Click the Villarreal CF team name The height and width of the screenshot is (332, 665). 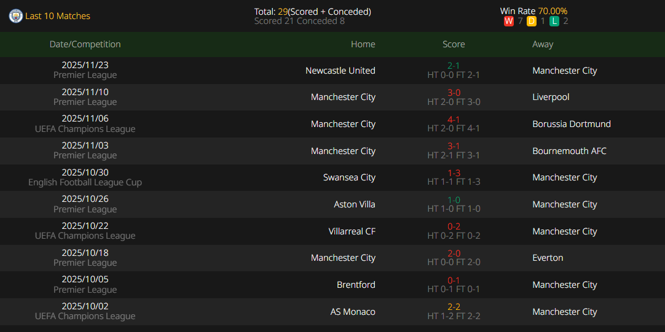tap(352, 231)
